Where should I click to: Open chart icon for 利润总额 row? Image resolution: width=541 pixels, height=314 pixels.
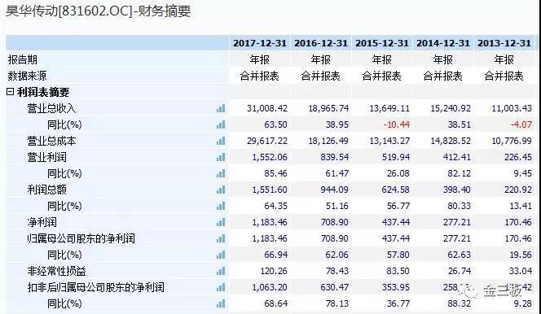221,190
